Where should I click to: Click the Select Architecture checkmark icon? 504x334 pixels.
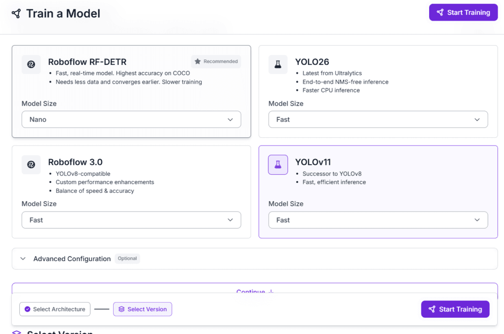coord(28,309)
